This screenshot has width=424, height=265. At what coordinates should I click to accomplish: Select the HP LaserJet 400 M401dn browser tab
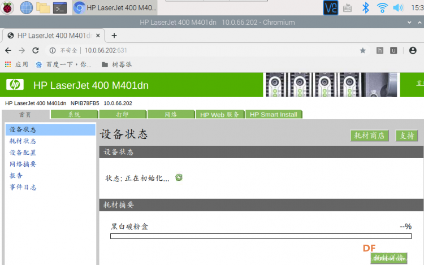pos(54,36)
